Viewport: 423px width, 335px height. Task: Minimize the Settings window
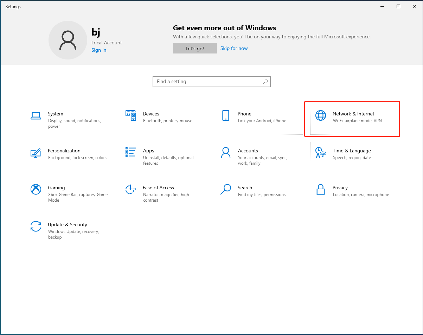coord(382,6)
